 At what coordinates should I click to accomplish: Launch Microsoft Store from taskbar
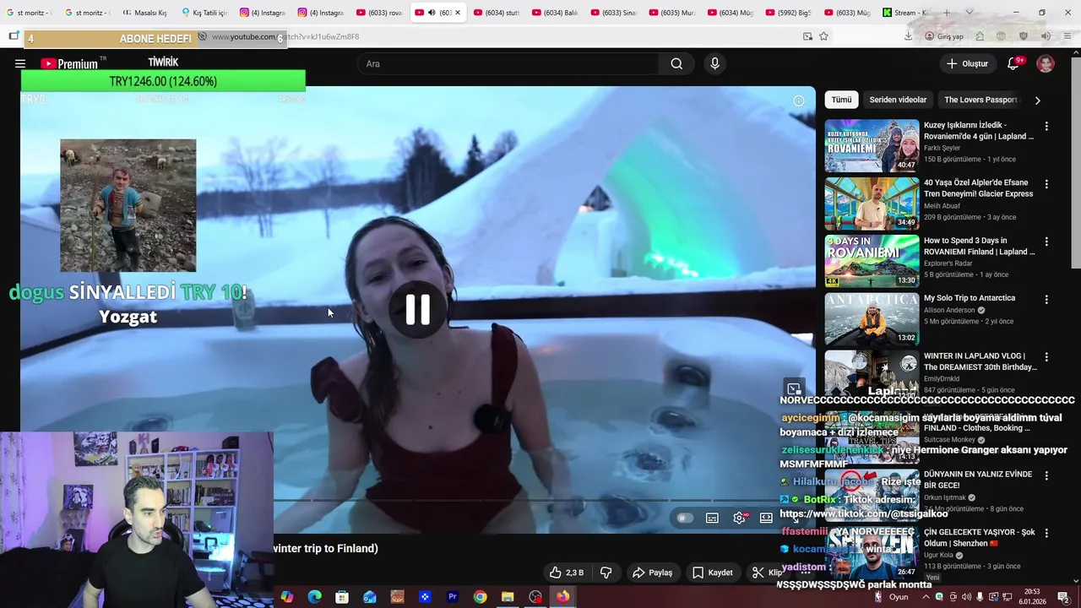[x=342, y=597]
